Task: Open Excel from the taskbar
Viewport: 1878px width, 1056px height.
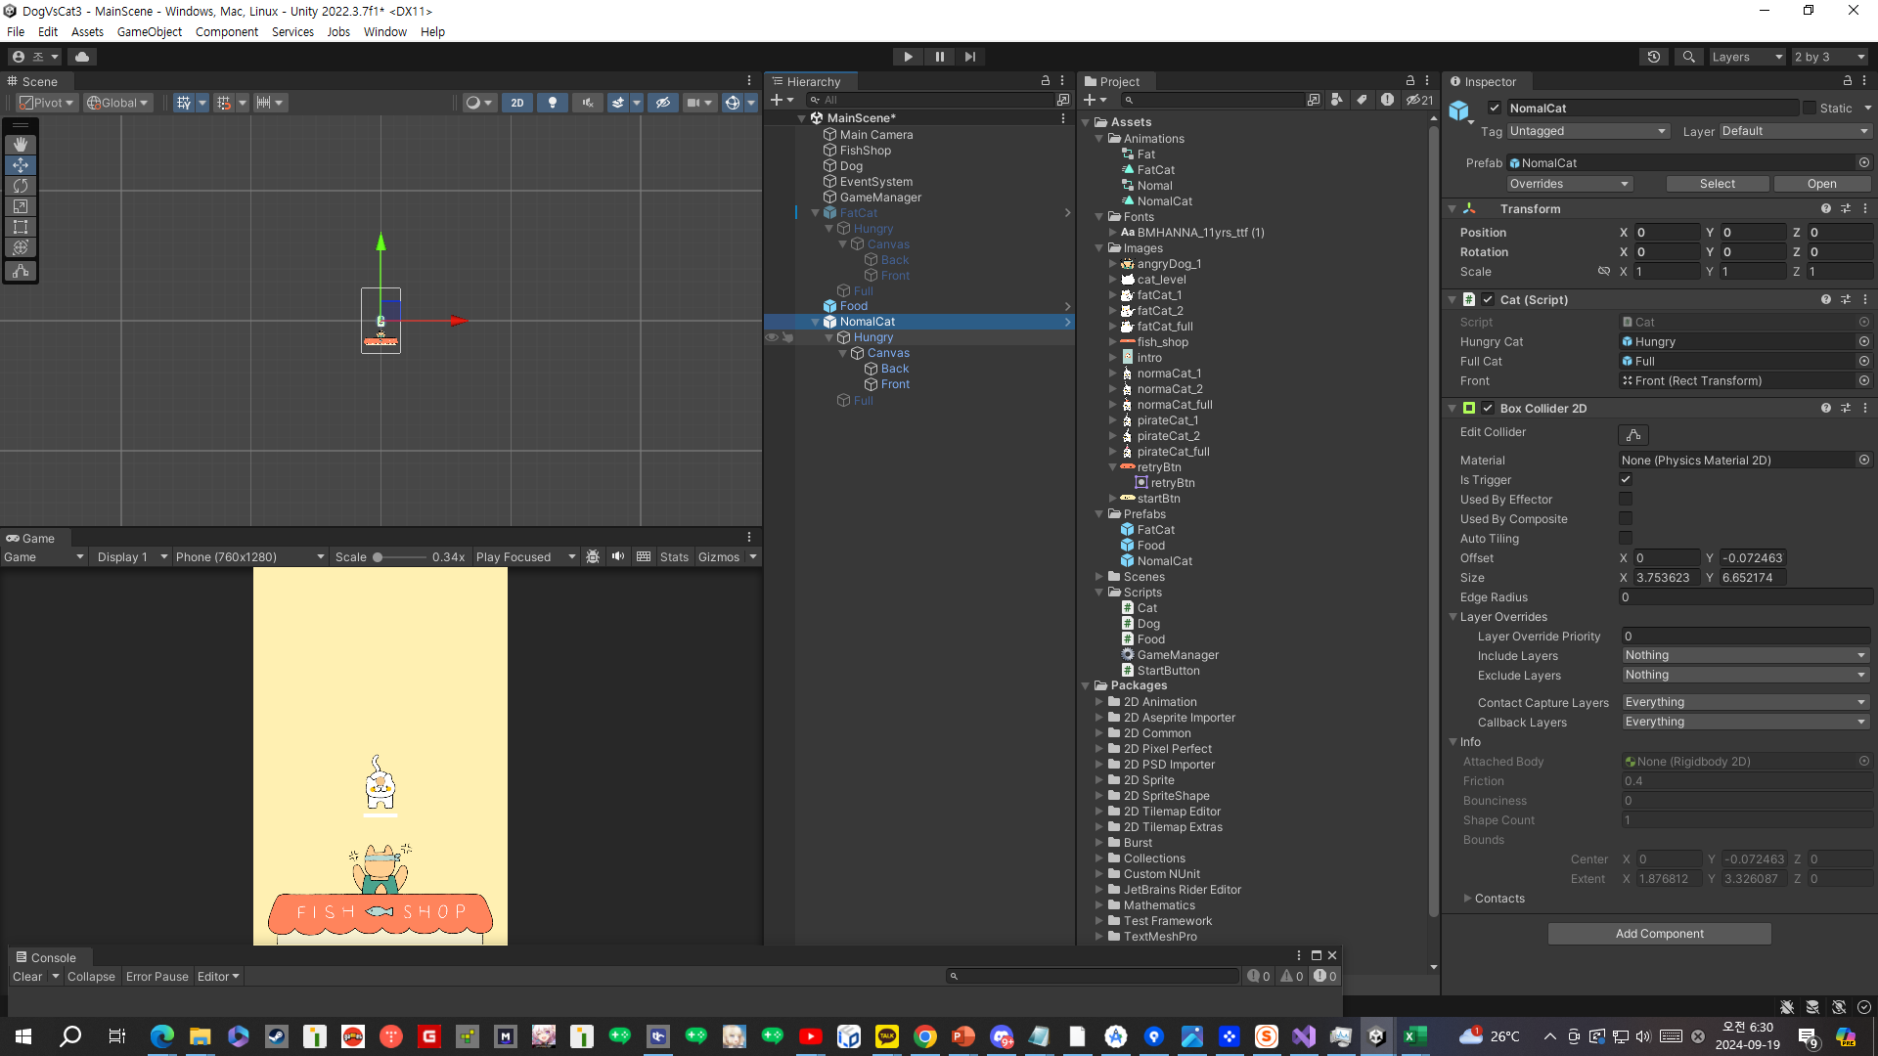Action: pyautogui.click(x=1414, y=1036)
